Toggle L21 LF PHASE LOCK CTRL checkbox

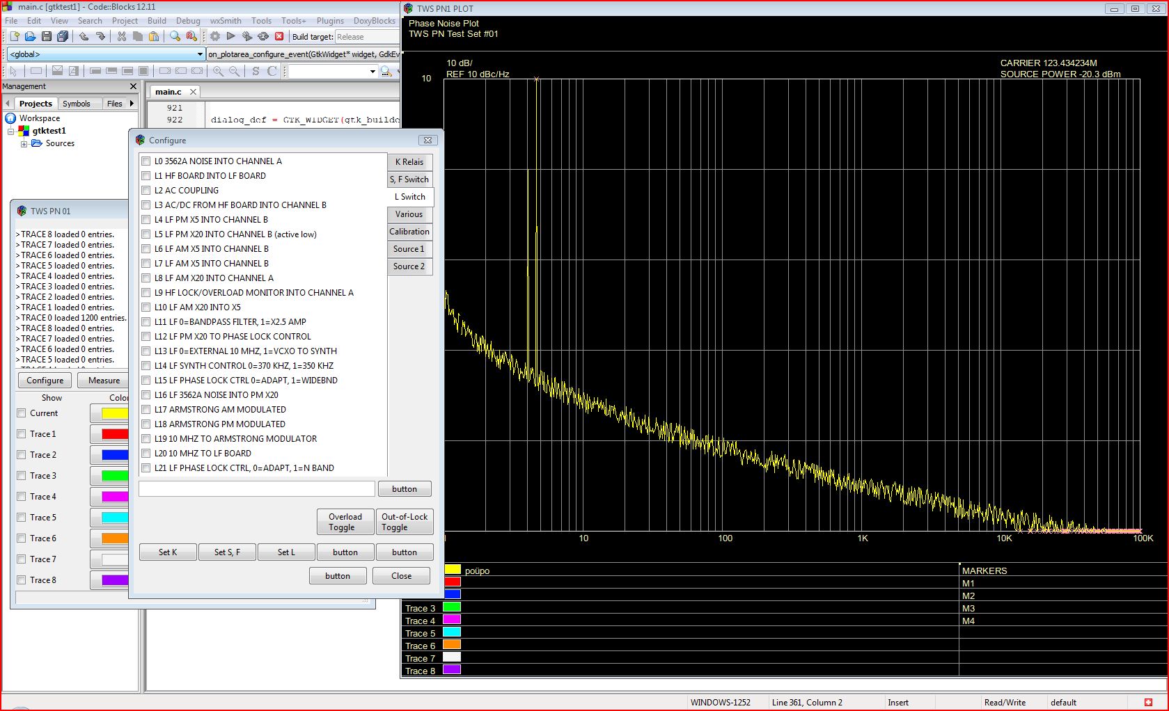pyautogui.click(x=146, y=468)
